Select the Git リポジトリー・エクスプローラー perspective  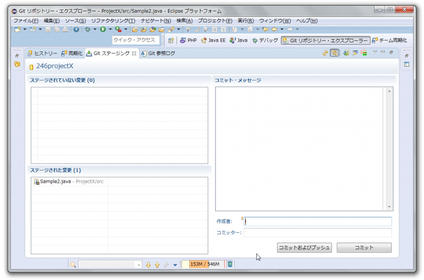click(325, 40)
